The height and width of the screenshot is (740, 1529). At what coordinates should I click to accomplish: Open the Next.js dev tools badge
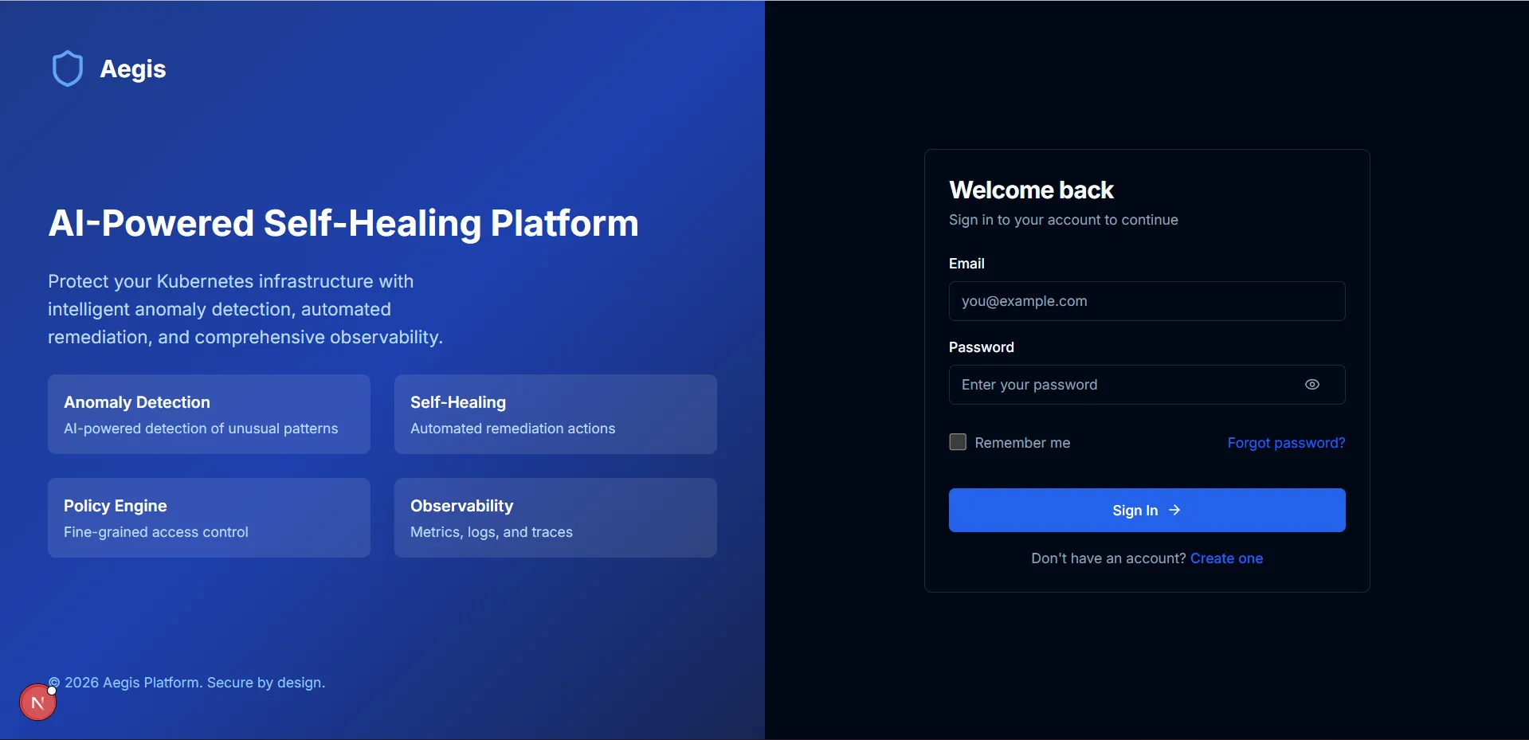click(x=37, y=703)
